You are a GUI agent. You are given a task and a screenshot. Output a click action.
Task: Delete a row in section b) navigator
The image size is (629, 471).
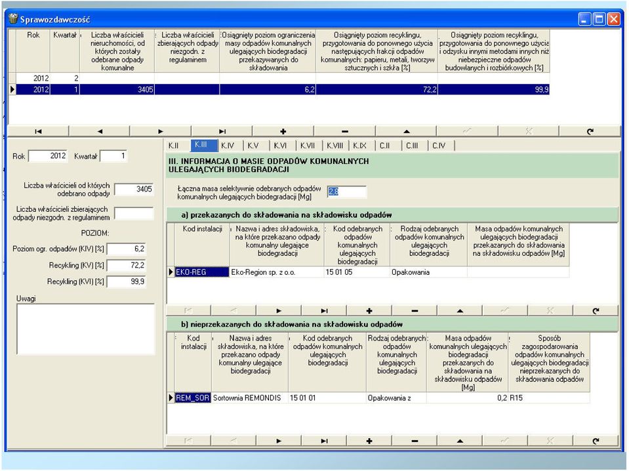[415, 441]
